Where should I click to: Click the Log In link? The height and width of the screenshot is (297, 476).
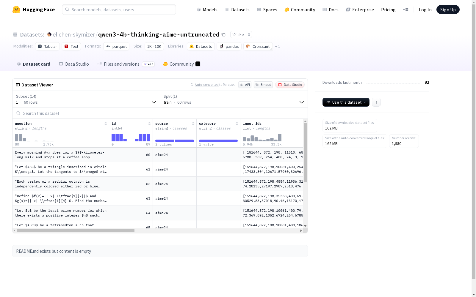(x=425, y=10)
